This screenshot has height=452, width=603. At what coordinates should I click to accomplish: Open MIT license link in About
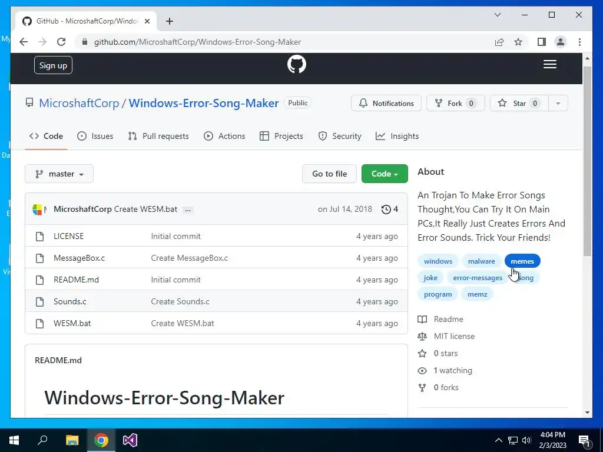[446, 336]
